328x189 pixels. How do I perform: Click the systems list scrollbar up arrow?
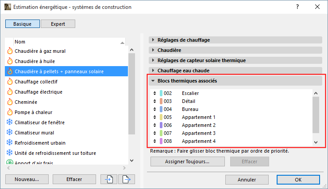tap(131, 50)
